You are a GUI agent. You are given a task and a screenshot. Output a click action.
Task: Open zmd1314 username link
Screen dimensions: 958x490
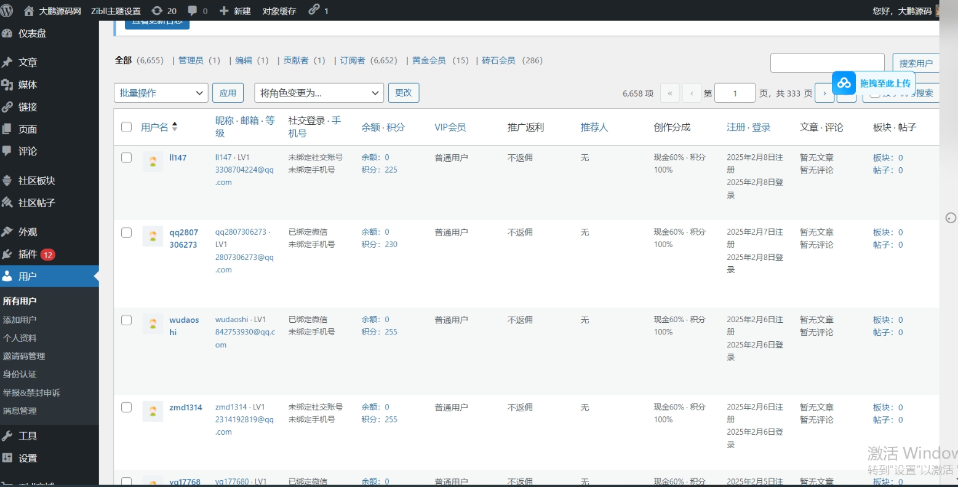coord(186,407)
